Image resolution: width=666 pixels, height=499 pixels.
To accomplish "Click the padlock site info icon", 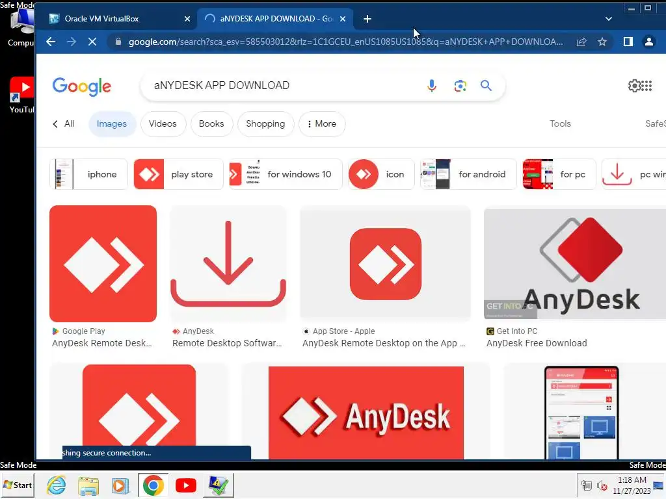I will [x=118, y=42].
